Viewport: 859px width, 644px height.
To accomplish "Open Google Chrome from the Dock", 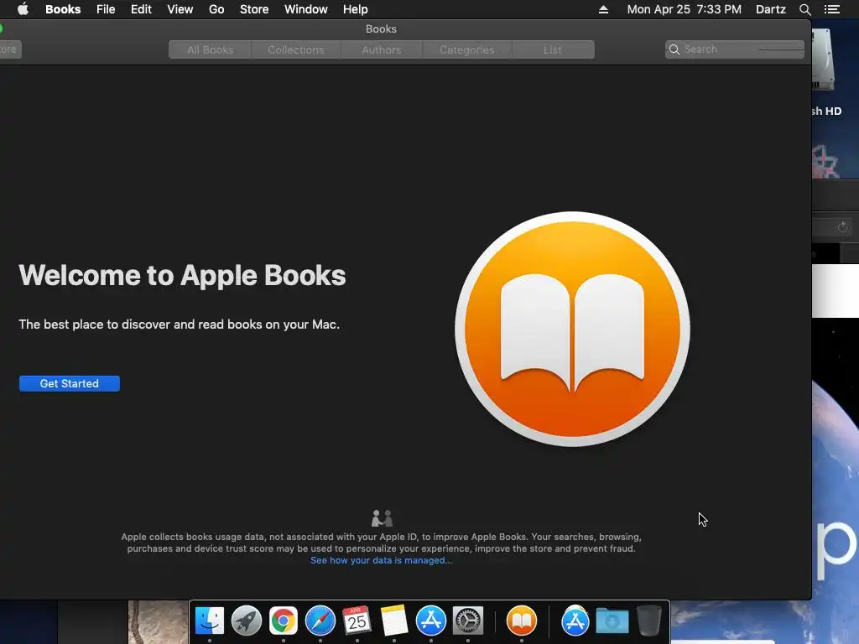I will click(x=284, y=621).
